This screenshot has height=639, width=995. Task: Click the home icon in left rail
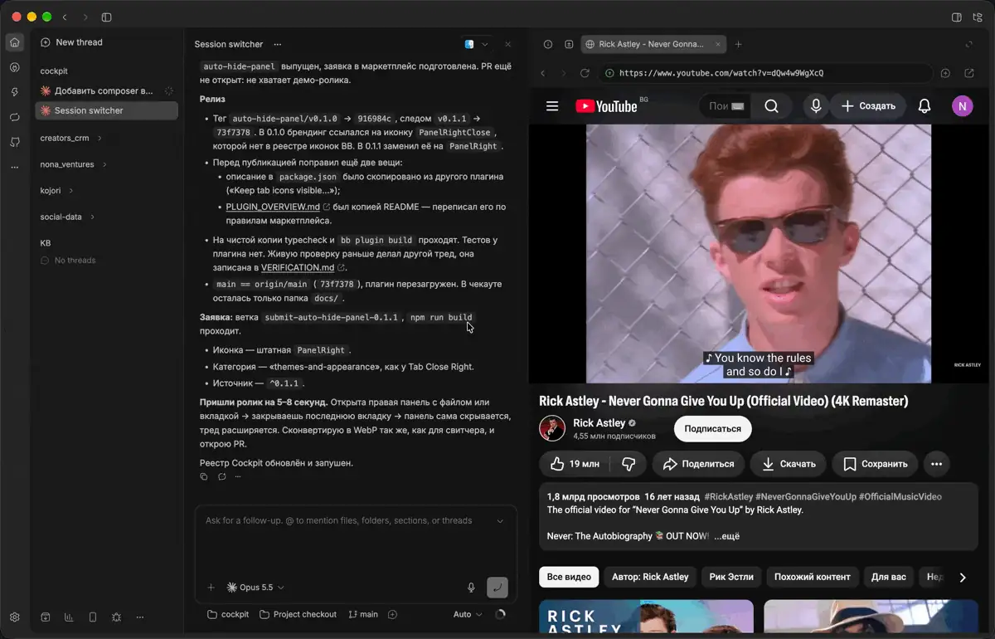(x=15, y=42)
